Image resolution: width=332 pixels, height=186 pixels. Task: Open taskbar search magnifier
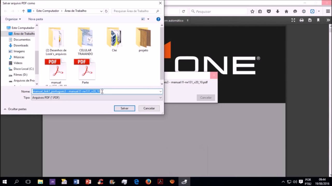16,182
